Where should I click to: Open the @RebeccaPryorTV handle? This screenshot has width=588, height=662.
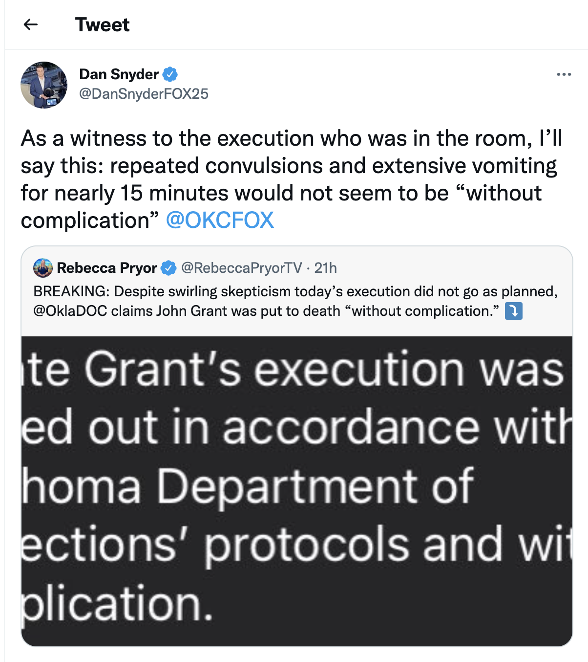click(x=241, y=268)
